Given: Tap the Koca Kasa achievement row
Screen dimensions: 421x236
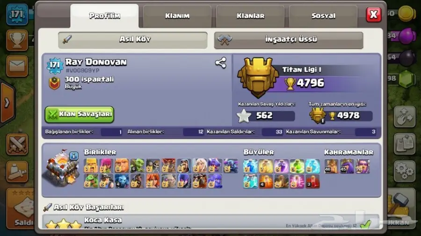Looking at the screenshot, I should point(211,222).
